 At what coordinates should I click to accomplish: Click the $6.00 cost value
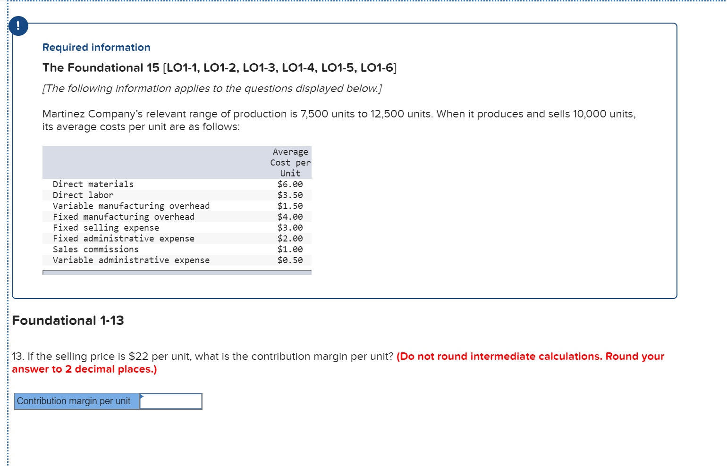click(x=290, y=184)
